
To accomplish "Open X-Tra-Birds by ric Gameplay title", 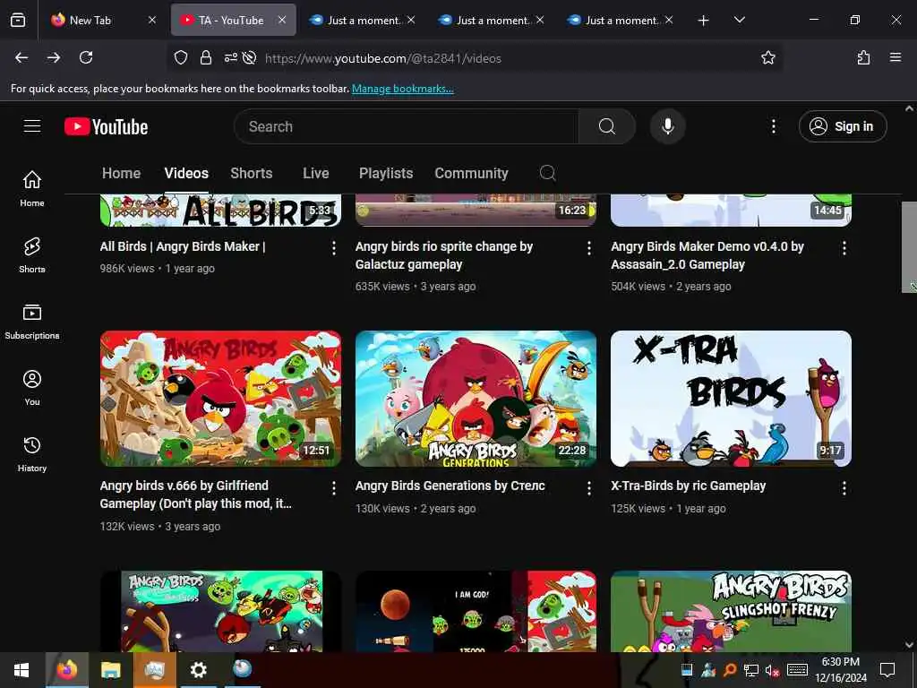I will (x=689, y=486).
